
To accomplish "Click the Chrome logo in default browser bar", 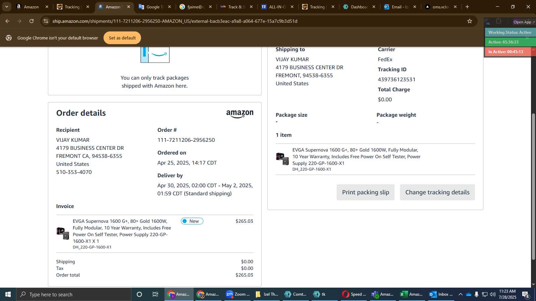I will [9, 38].
